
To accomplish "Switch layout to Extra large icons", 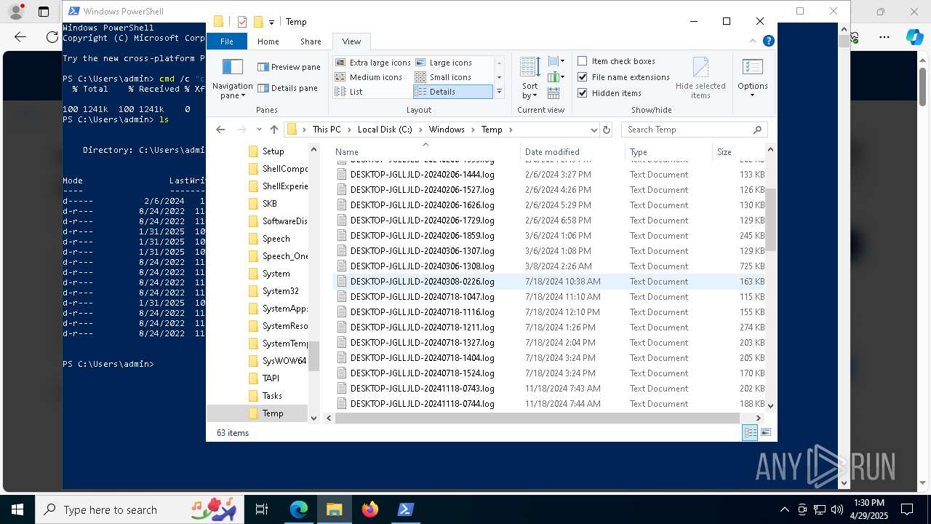I will coord(373,63).
